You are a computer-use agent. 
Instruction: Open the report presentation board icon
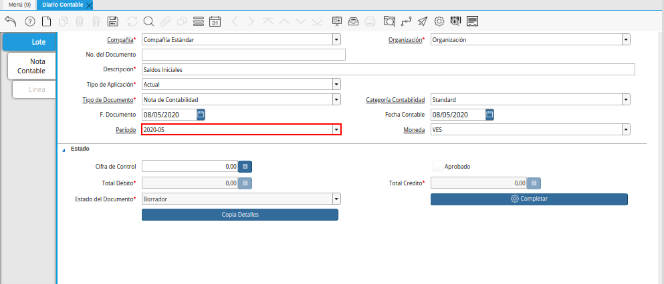(x=336, y=21)
